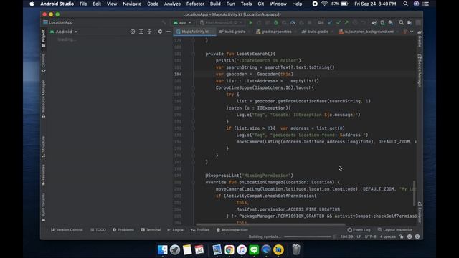Open the SDK Manager icon in top toolbar
The height and width of the screenshot is (258, 459).
[390, 22]
